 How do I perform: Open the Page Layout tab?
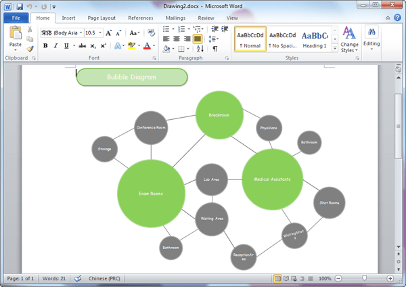[x=101, y=18]
